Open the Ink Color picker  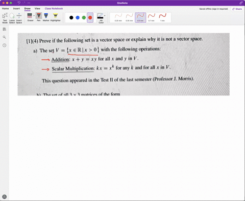point(101,18)
